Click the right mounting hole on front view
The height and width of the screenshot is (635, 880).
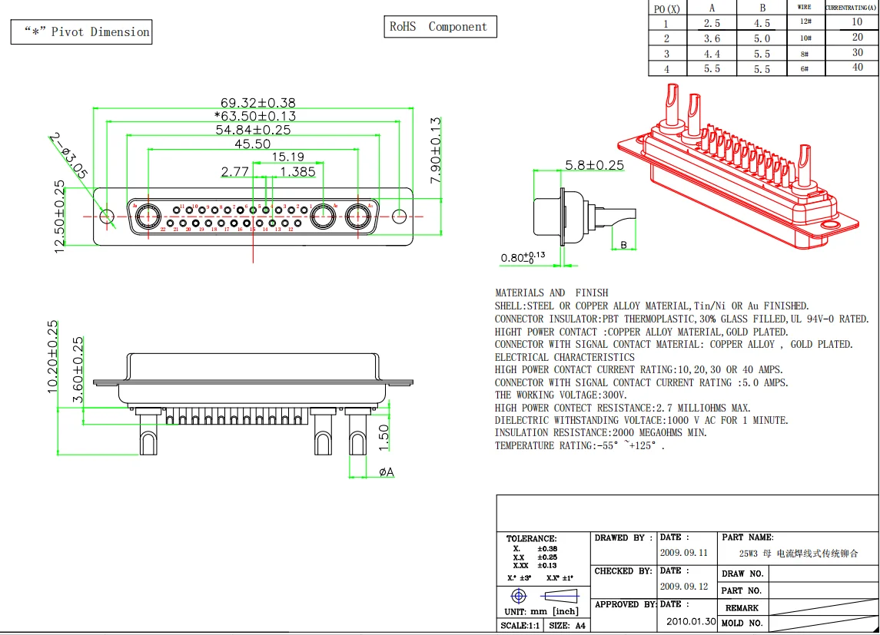[399, 217]
